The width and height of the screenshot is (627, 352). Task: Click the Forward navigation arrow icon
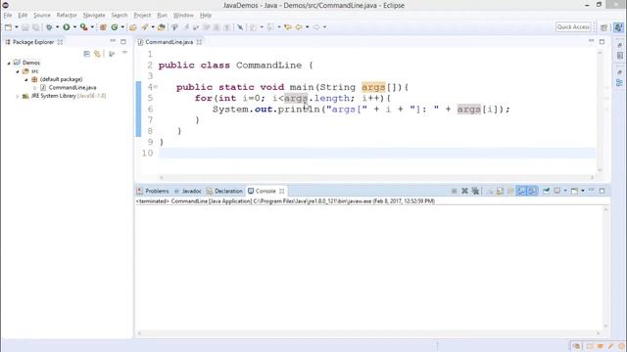pos(316,27)
